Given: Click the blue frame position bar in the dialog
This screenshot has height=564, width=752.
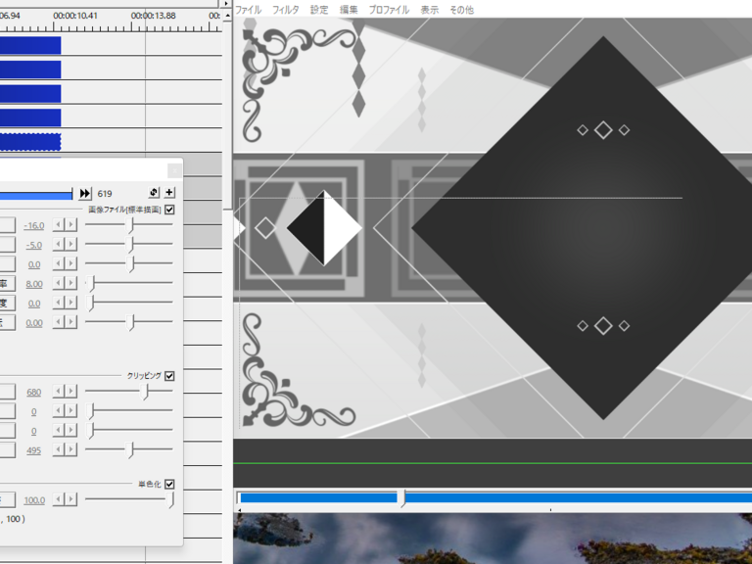Looking at the screenshot, I should pos(36,195).
